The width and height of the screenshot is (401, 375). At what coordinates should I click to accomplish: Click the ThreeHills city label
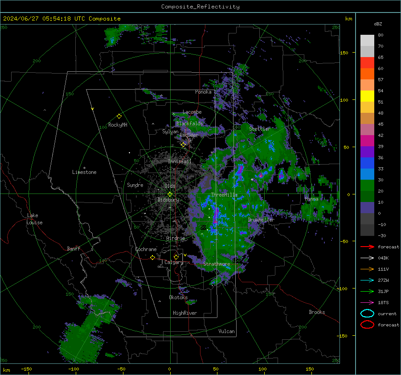tap(224, 195)
